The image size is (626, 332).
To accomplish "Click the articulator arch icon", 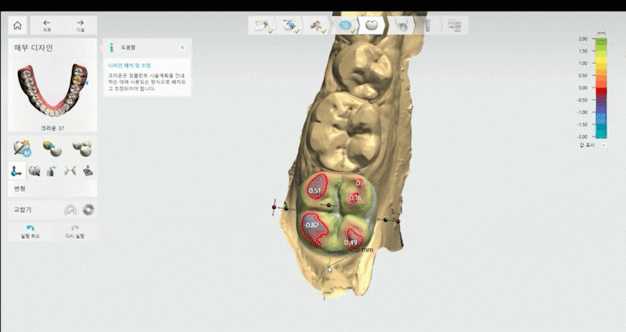I will (70, 209).
